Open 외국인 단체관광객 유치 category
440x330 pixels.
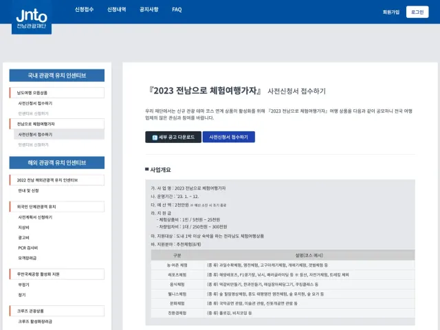coord(57,206)
